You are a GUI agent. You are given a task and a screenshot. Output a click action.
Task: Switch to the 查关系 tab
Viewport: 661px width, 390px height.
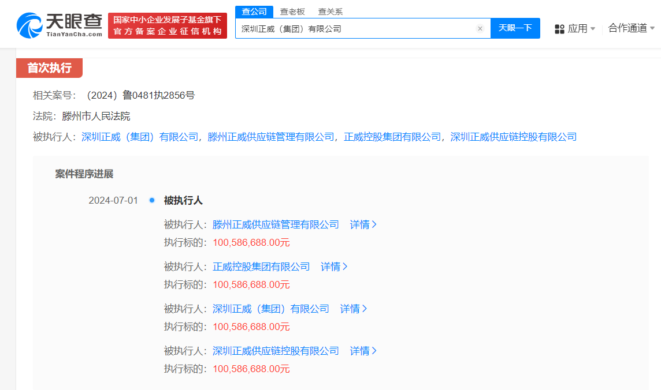point(330,11)
